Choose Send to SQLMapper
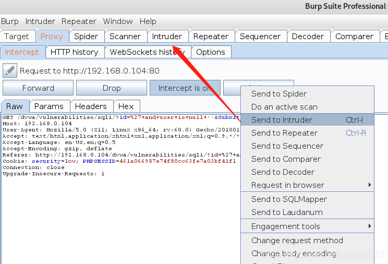 coord(307,199)
